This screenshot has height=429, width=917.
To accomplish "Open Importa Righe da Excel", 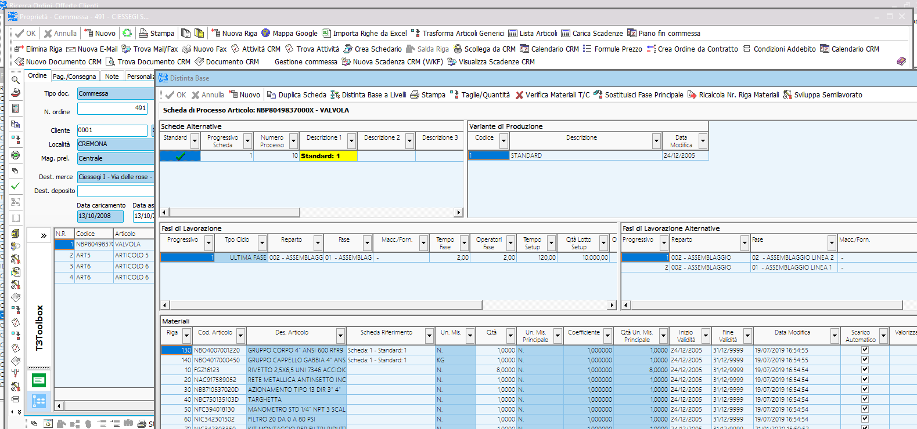I will pos(364,33).
